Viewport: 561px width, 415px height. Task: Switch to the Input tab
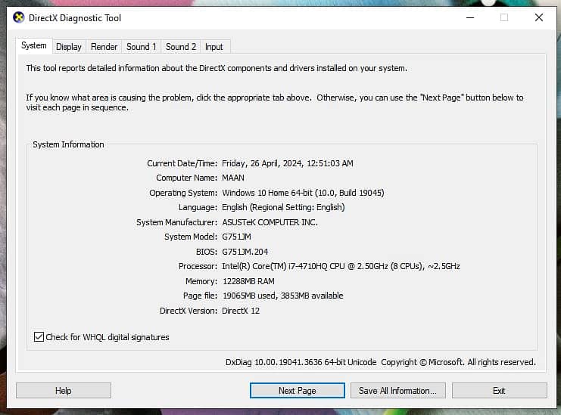tap(214, 47)
